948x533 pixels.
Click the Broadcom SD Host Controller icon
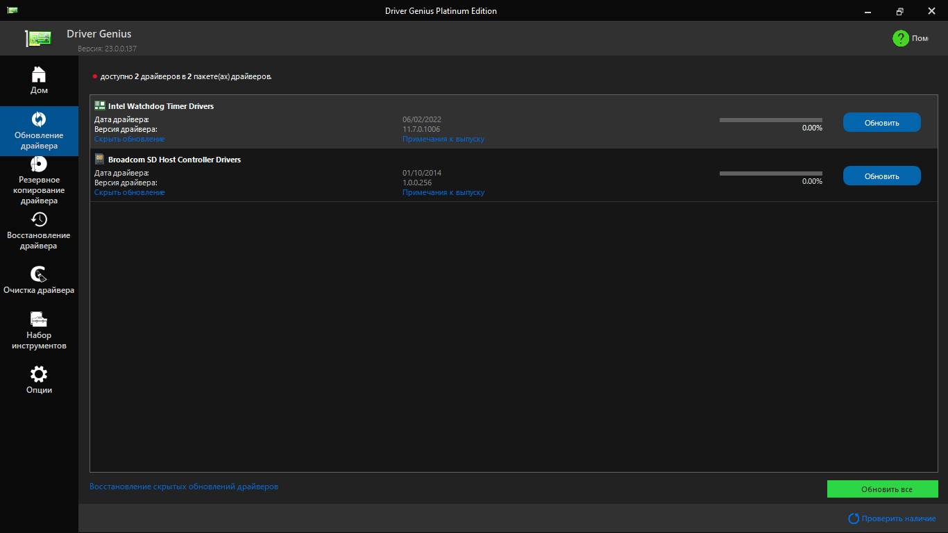99,159
